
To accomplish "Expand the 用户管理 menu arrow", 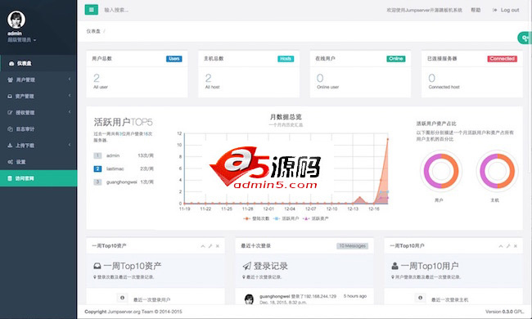I will point(70,79).
